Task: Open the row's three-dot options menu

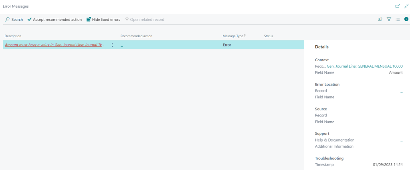Action: (x=112, y=45)
